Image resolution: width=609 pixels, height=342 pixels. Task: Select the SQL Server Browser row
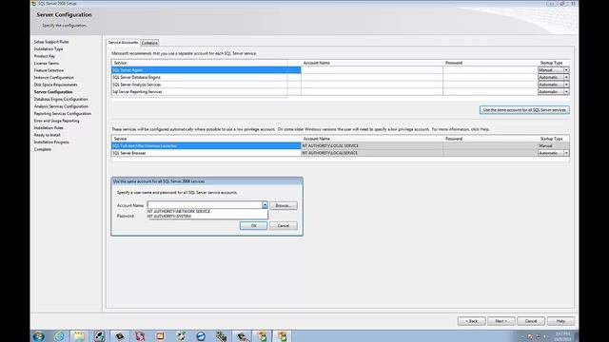[x=206, y=153]
